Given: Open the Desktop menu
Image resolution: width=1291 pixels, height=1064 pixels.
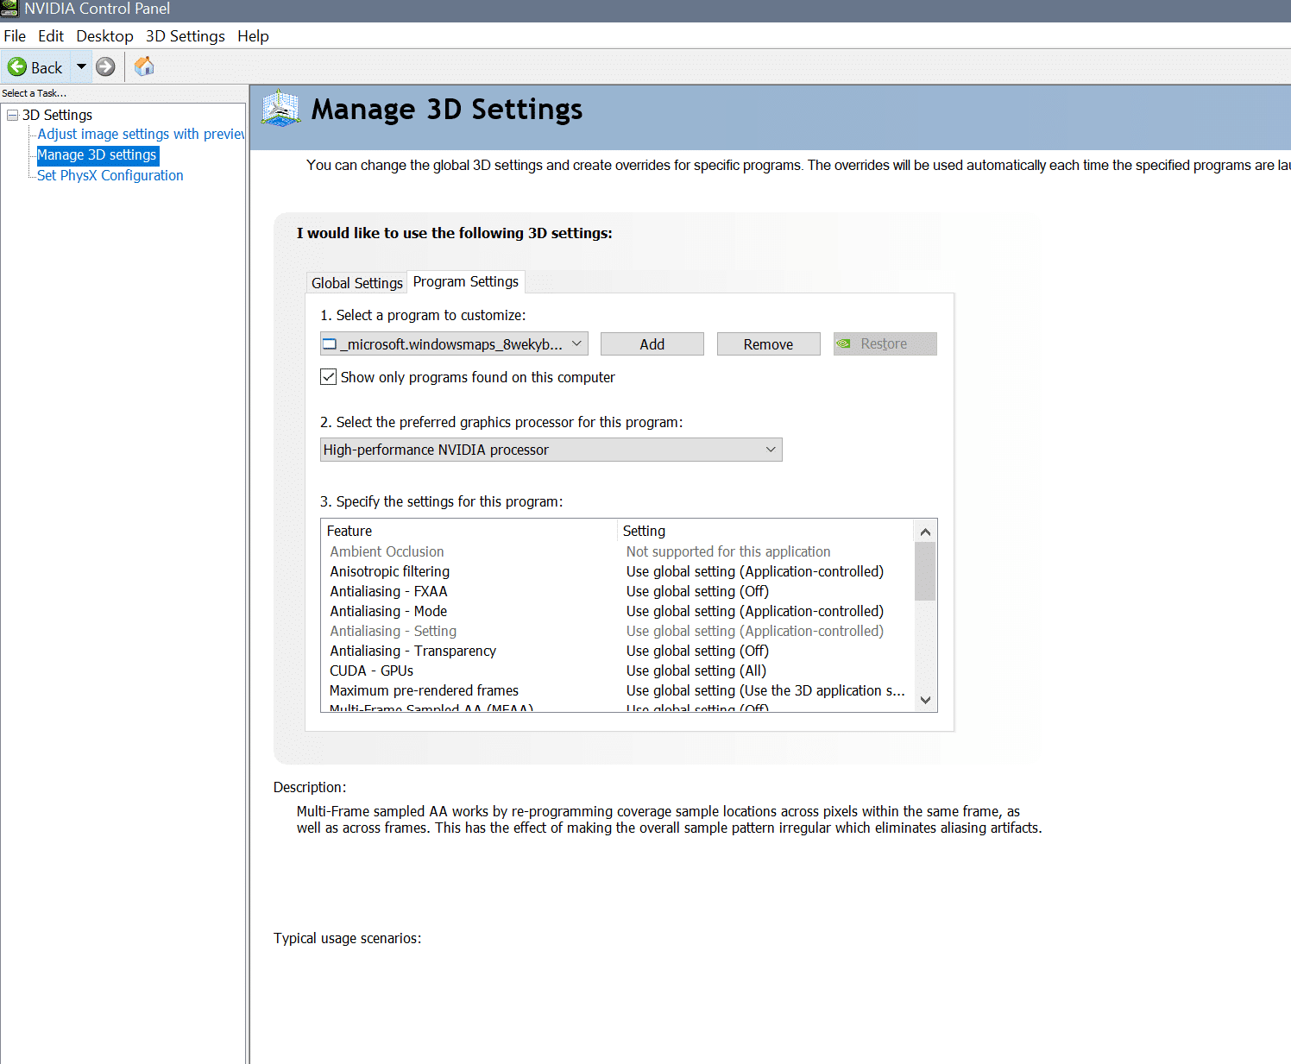Looking at the screenshot, I should click(x=104, y=36).
